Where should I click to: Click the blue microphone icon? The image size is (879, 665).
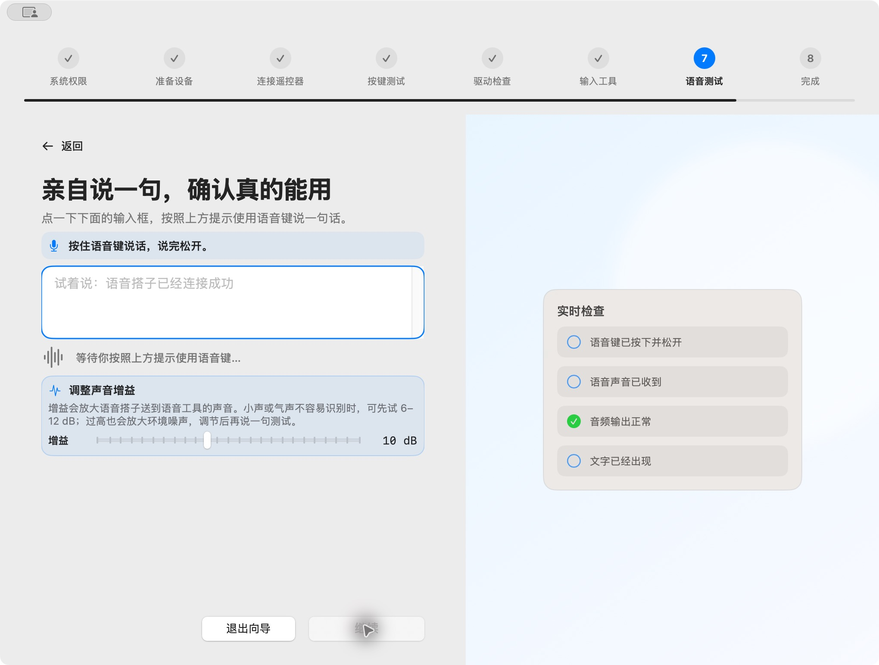(54, 246)
